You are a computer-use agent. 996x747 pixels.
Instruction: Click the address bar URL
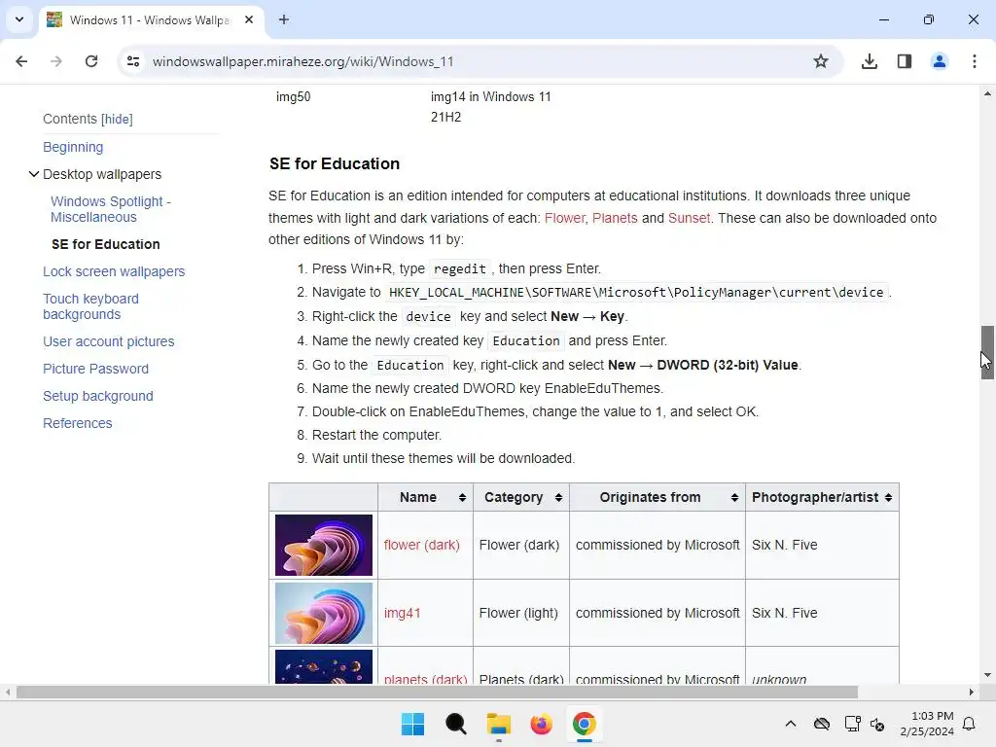[303, 61]
